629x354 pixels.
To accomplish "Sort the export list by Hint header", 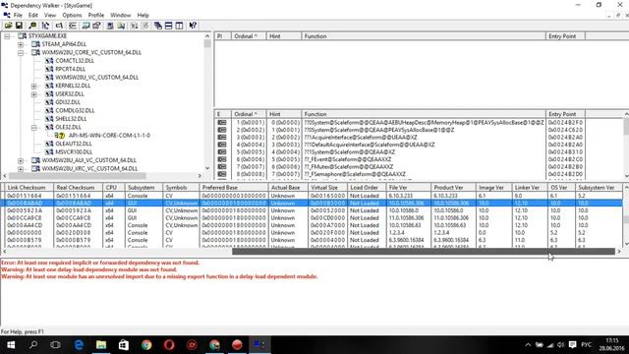I will point(284,114).
